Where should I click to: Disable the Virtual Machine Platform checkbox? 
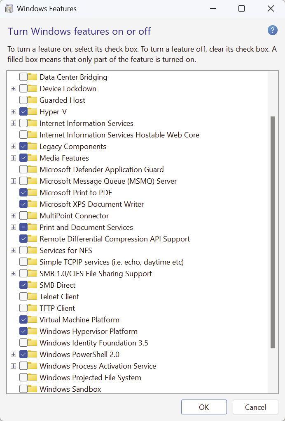point(23,319)
